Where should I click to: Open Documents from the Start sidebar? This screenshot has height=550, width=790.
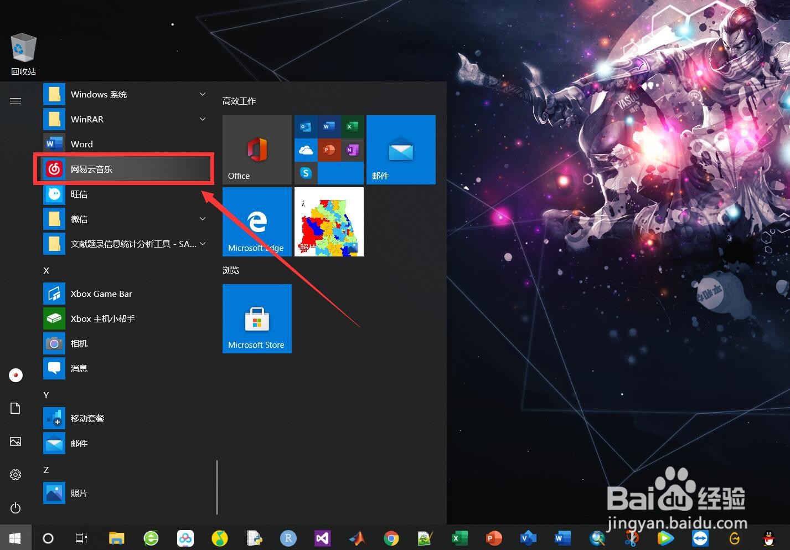16,408
